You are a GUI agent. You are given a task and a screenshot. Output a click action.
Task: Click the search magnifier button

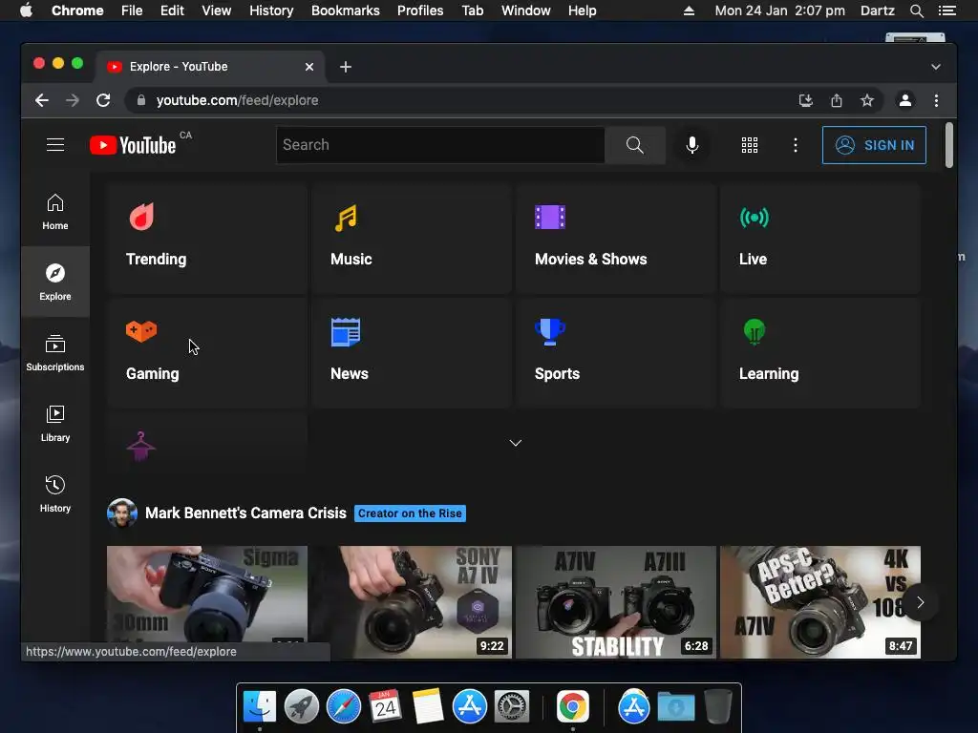click(x=634, y=145)
